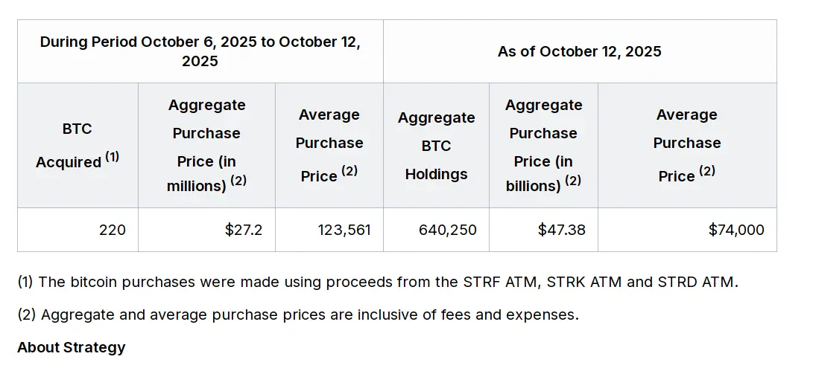Viewport: 813px width, 371px height.
Task: Select the "Aggregate BTC Holdings" column header
Action: 436,146
